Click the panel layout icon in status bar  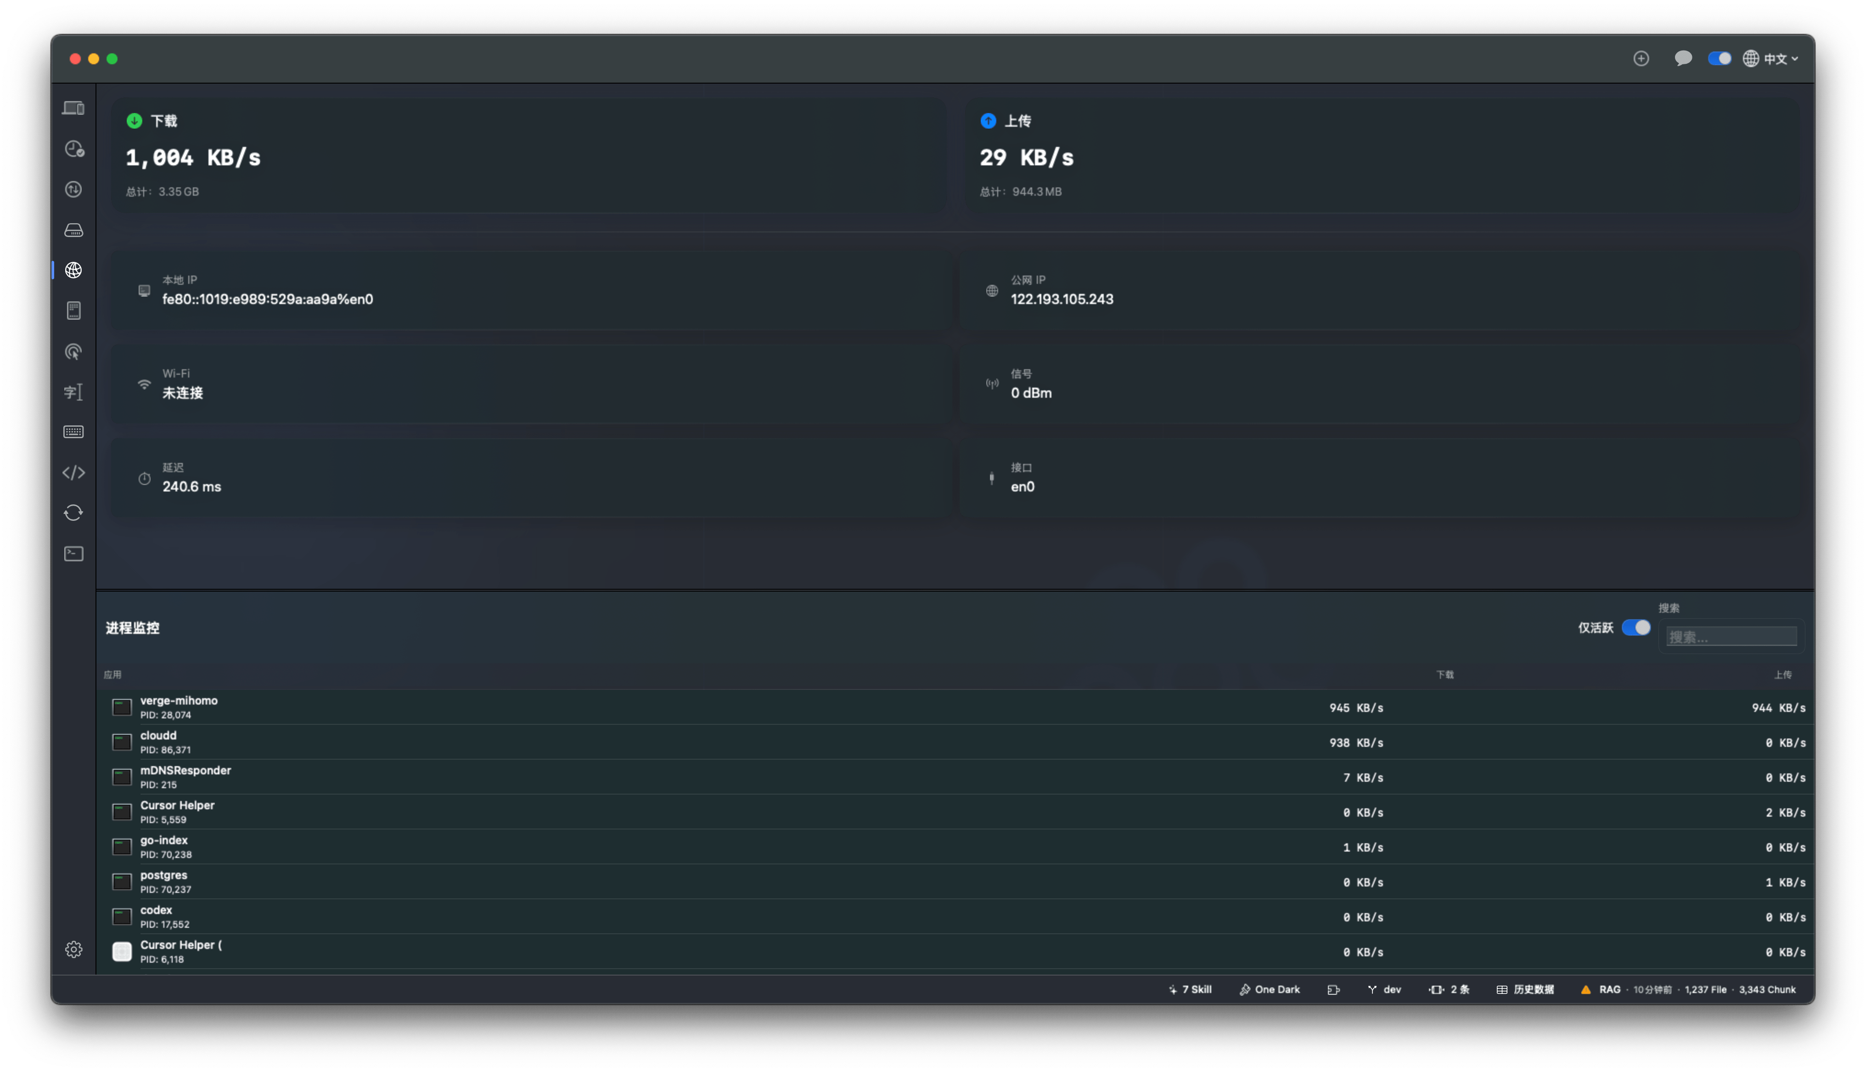tap(1333, 990)
